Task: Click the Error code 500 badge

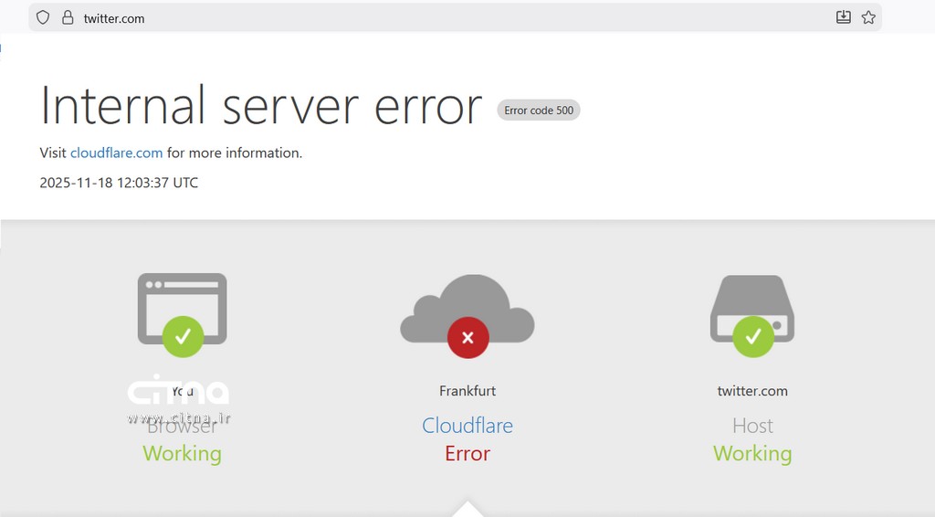Action: pyautogui.click(x=539, y=111)
